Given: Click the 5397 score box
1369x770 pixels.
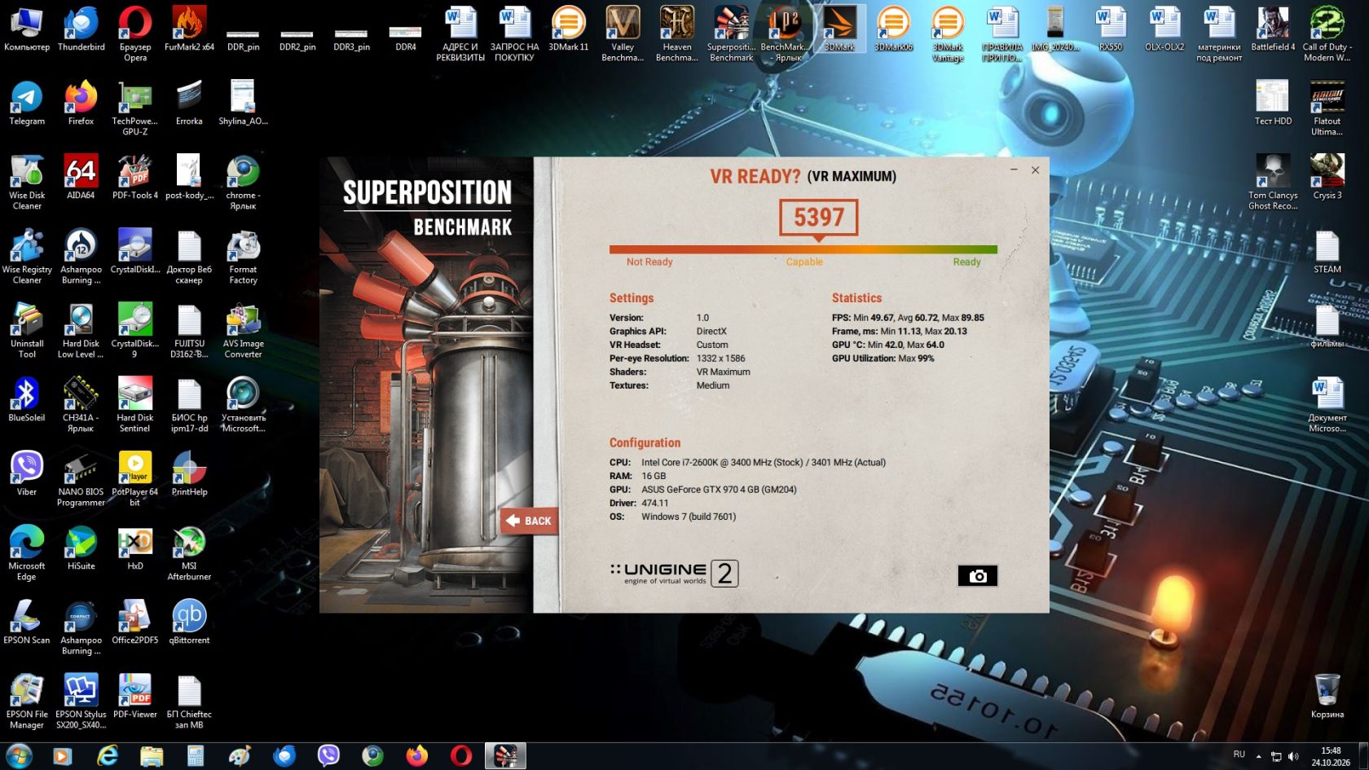Looking at the screenshot, I should [819, 218].
